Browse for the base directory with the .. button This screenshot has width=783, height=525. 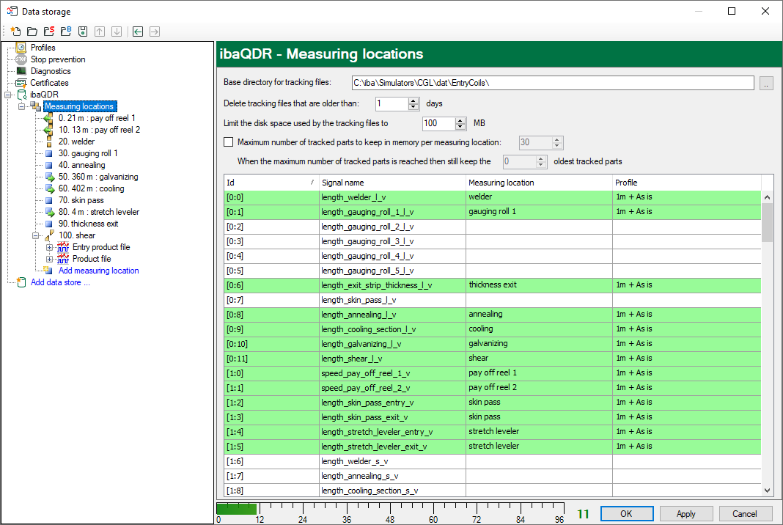point(766,83)
